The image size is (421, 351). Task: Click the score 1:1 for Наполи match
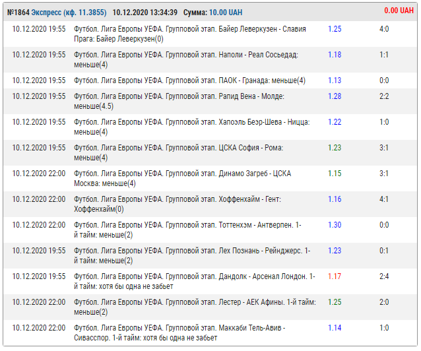pyautogui.click(x=384, y=55)
